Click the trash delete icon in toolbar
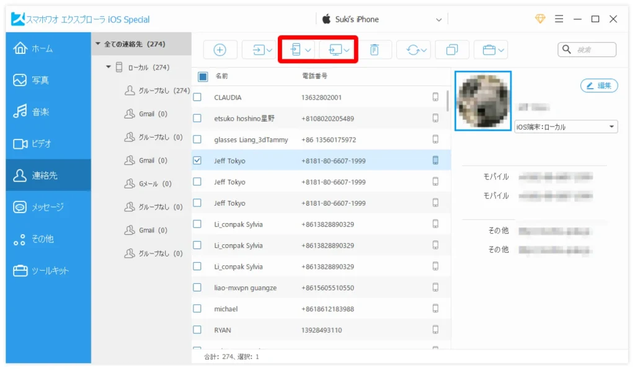 pyautogui.click(x=374, y=50)
